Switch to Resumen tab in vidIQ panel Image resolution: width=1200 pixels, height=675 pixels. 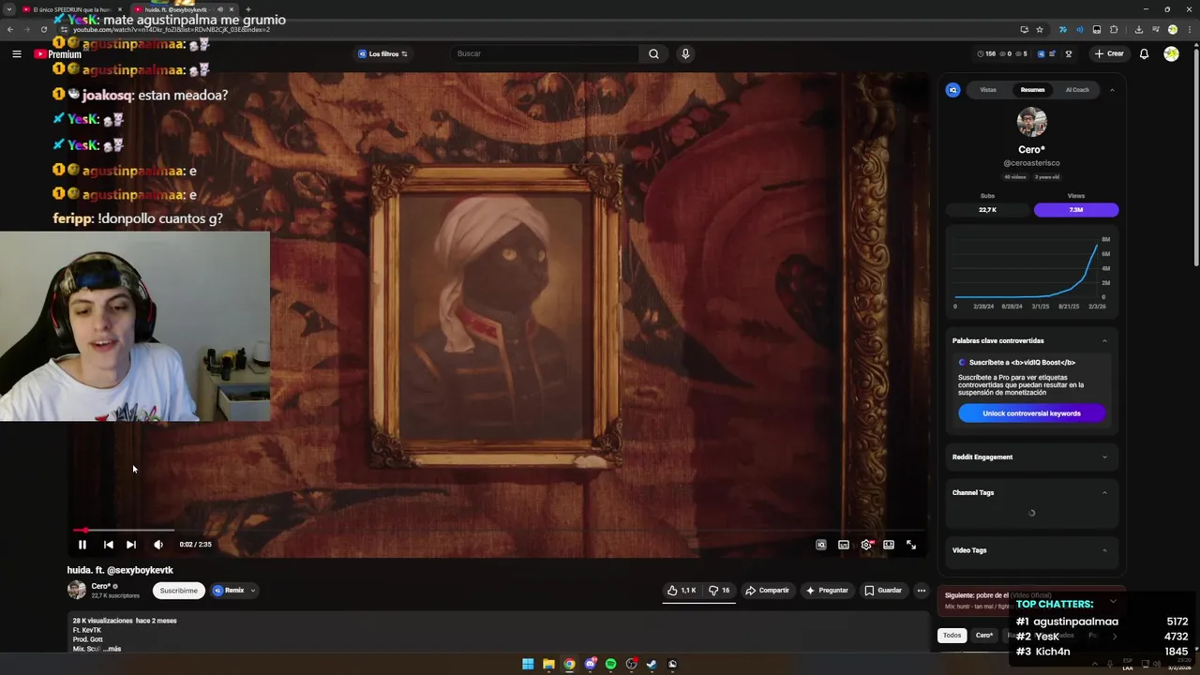(1032, 90)
